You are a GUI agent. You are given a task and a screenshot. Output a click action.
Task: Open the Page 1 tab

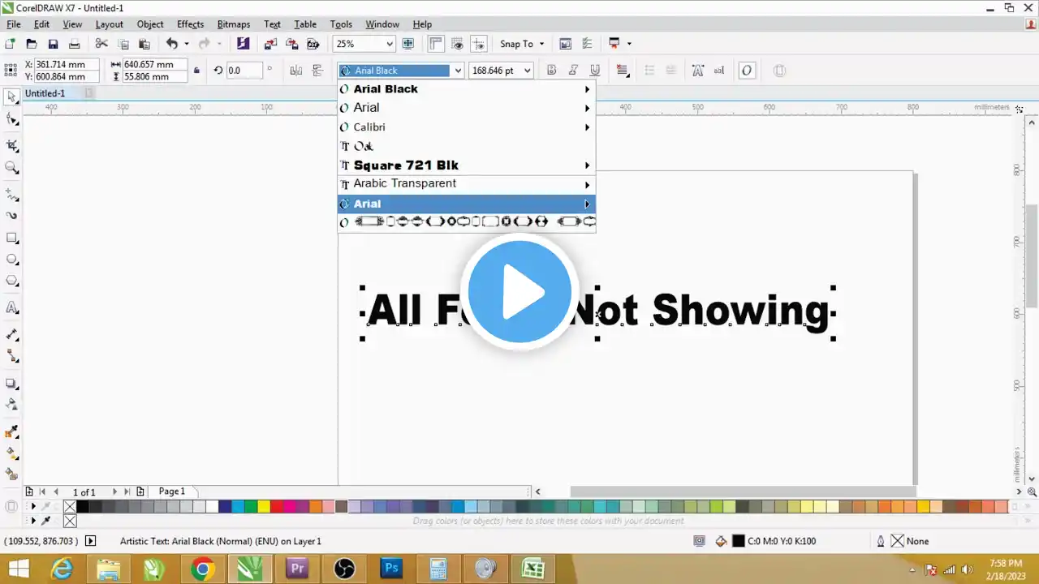(x=172, y=492)
